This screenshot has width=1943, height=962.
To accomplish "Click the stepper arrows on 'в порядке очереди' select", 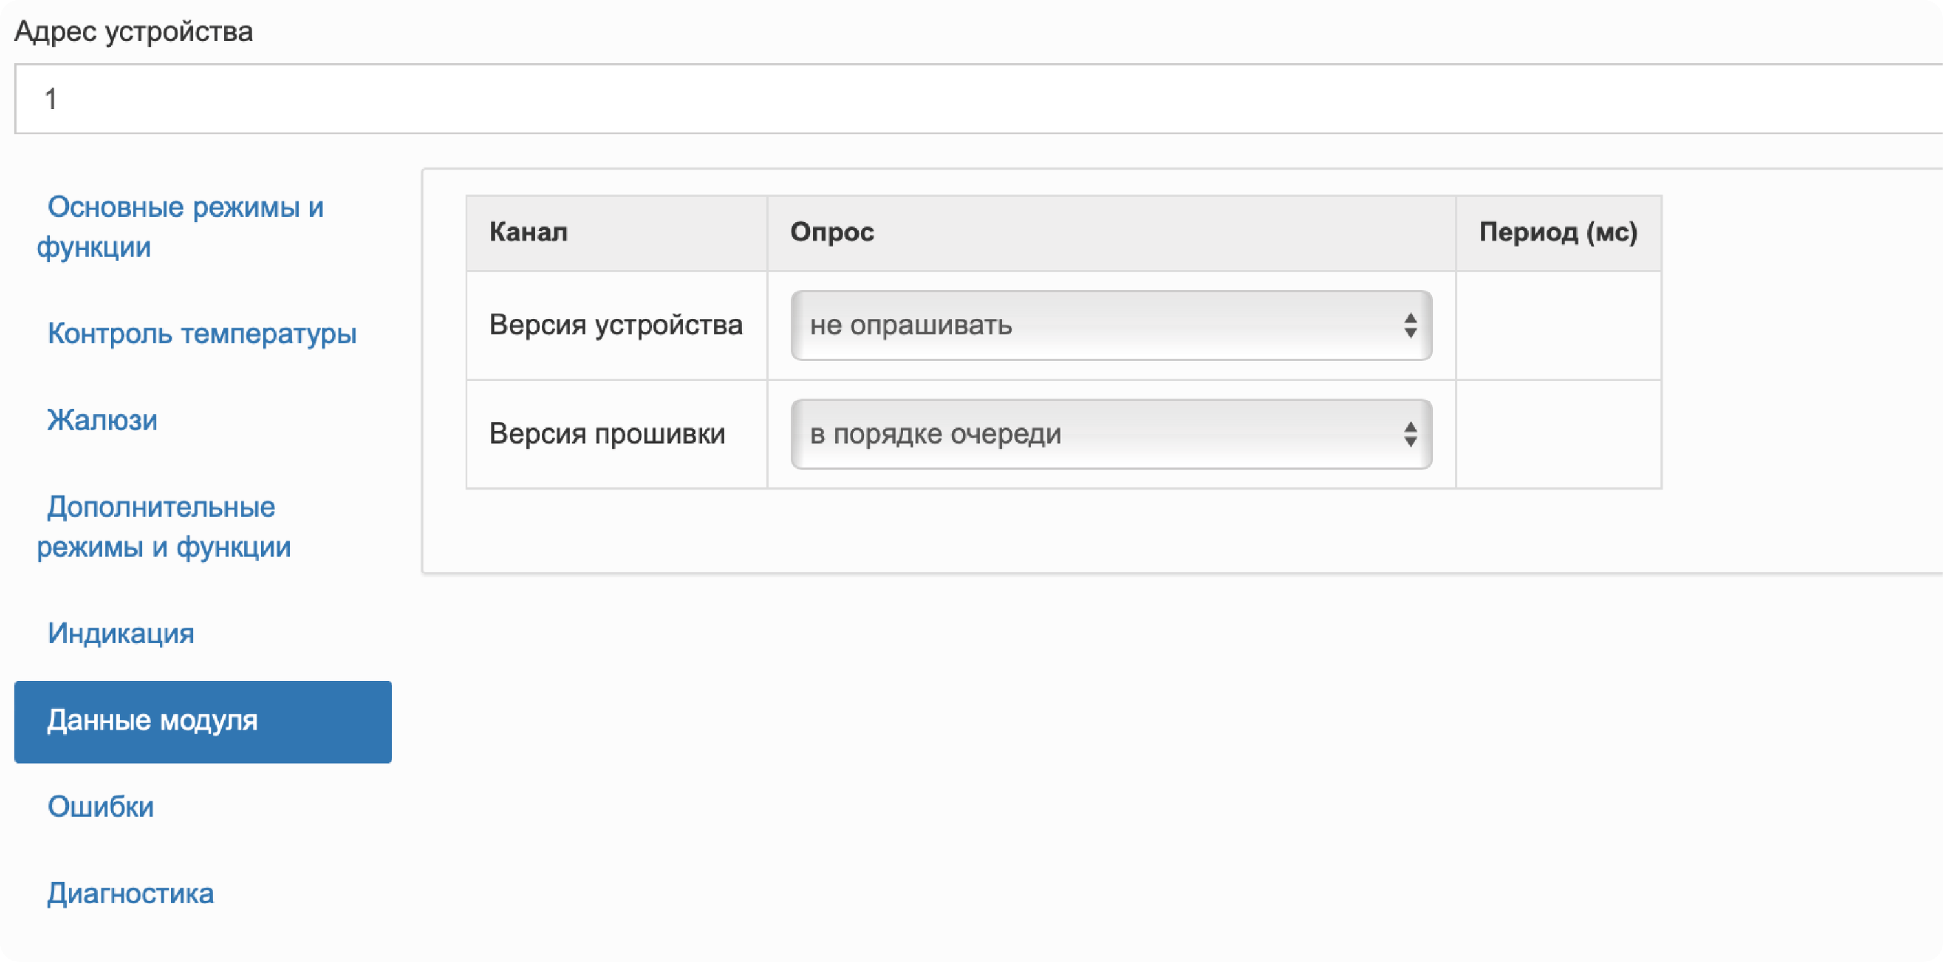I will [x=1410, y=434].
